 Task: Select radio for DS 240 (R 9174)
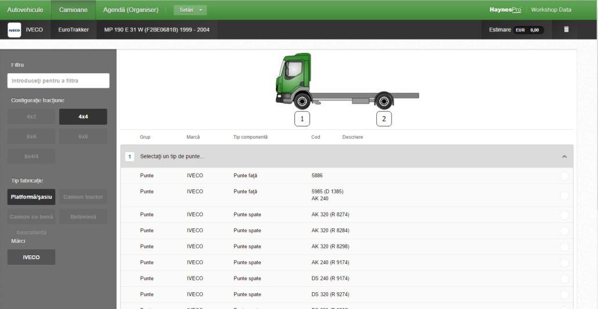[x=564, y=279]
